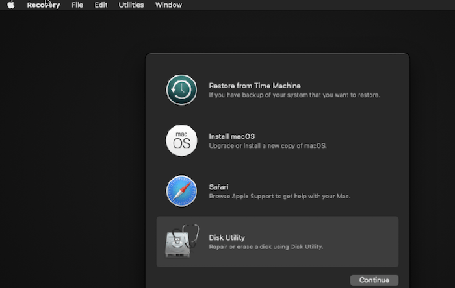
Task: Select the Disk Utility stethoscope drive icon
Action: tap(181, 241)
